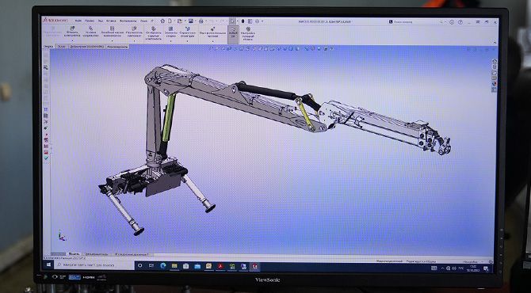
Task: Click Insert Components in the ribbon
Action: tap(72, 32)
